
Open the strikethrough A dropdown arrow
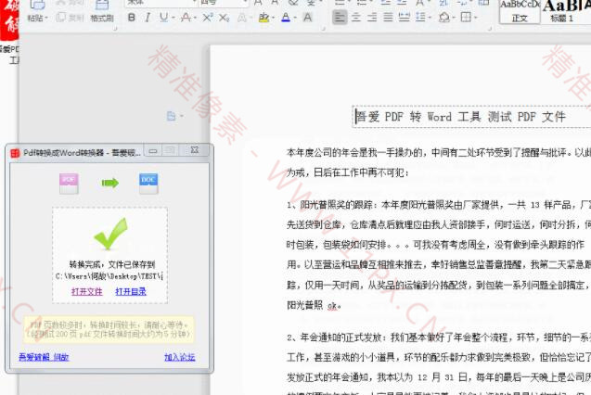(195, 18)
